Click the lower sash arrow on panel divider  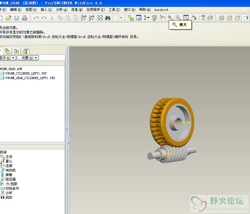coord(69,143)
